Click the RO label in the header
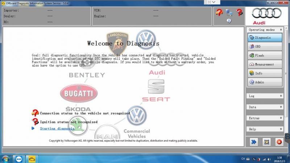290x163 pixels. tap(6, 22)
